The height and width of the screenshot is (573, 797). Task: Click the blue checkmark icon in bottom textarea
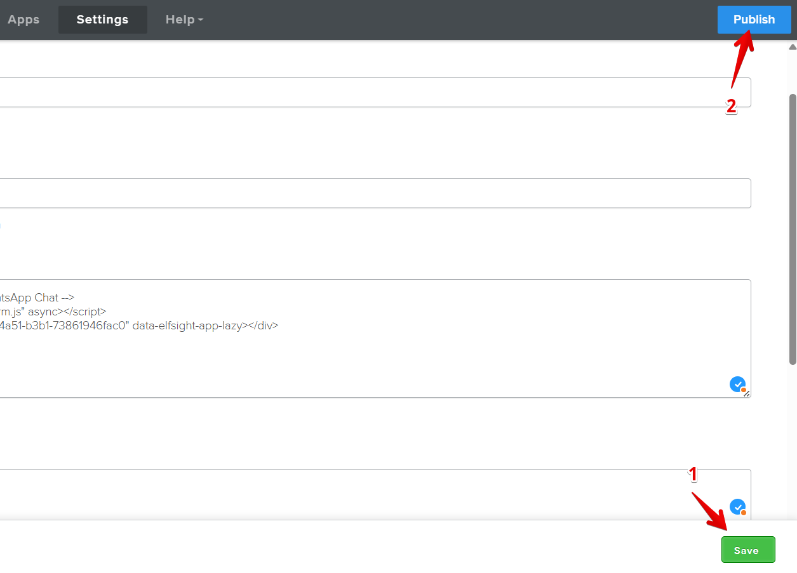(x=737, y=507)
